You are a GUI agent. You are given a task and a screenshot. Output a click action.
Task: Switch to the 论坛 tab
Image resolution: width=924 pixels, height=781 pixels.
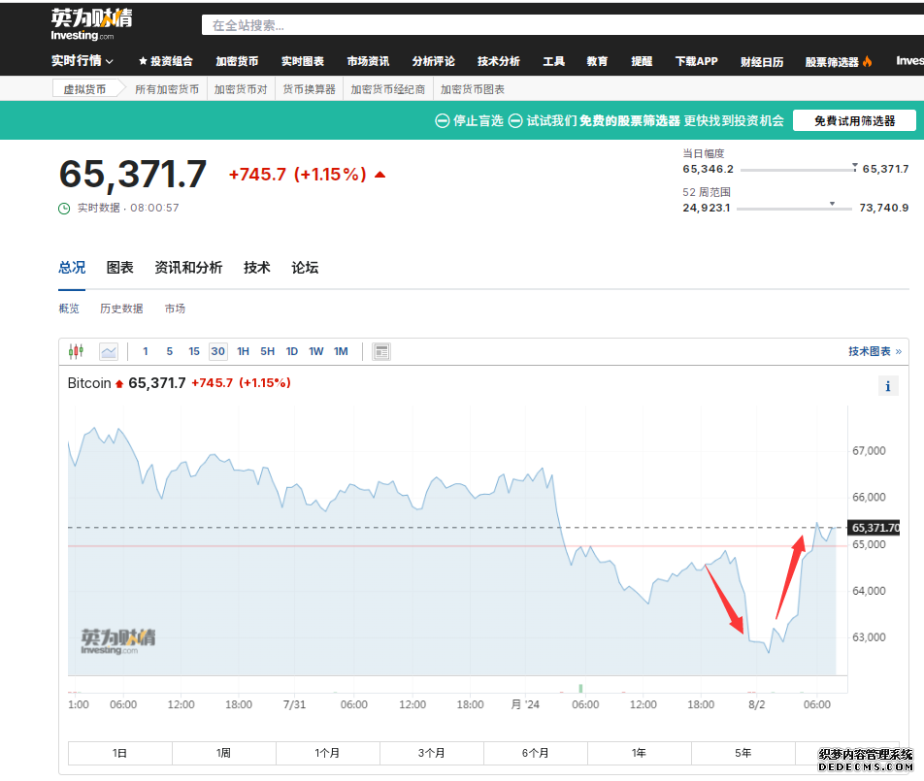[x=305, y=268]
